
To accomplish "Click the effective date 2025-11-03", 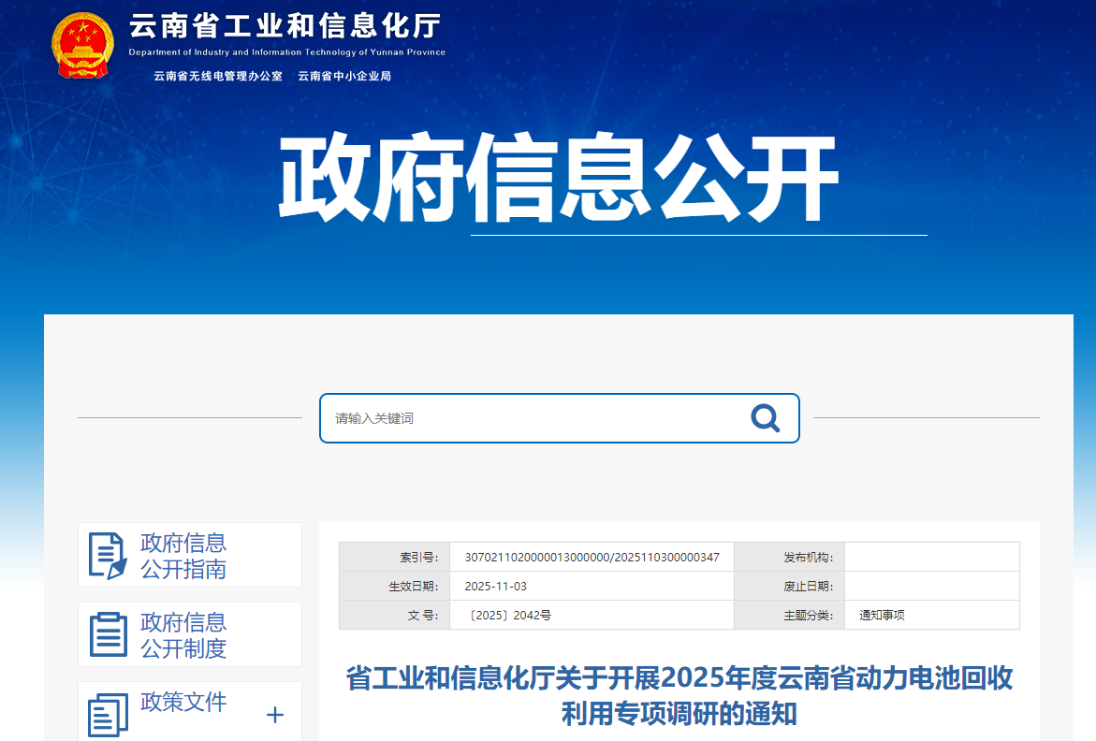I will [x=496, y=587].
